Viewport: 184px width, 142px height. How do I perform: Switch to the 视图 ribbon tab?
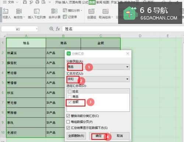point(106,2)
